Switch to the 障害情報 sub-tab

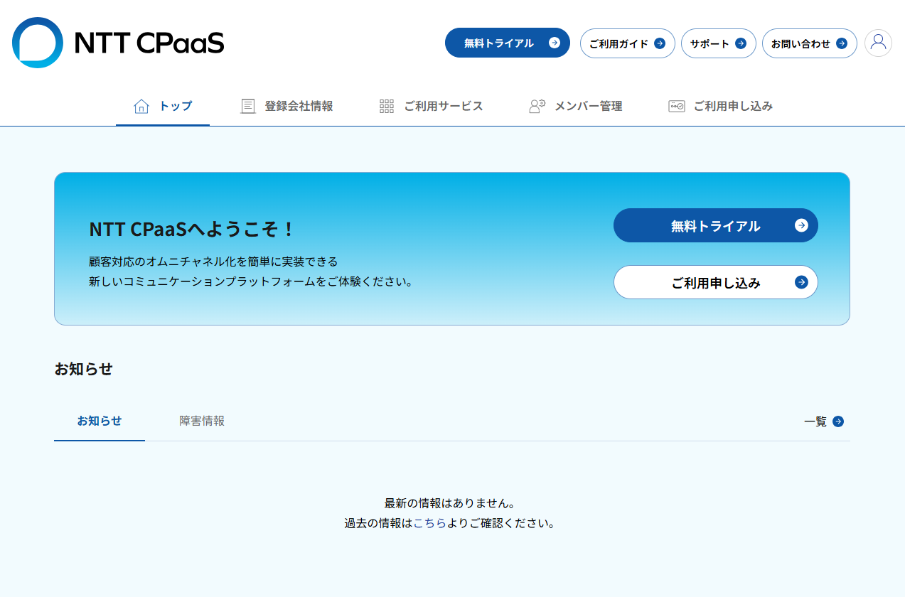202,421
